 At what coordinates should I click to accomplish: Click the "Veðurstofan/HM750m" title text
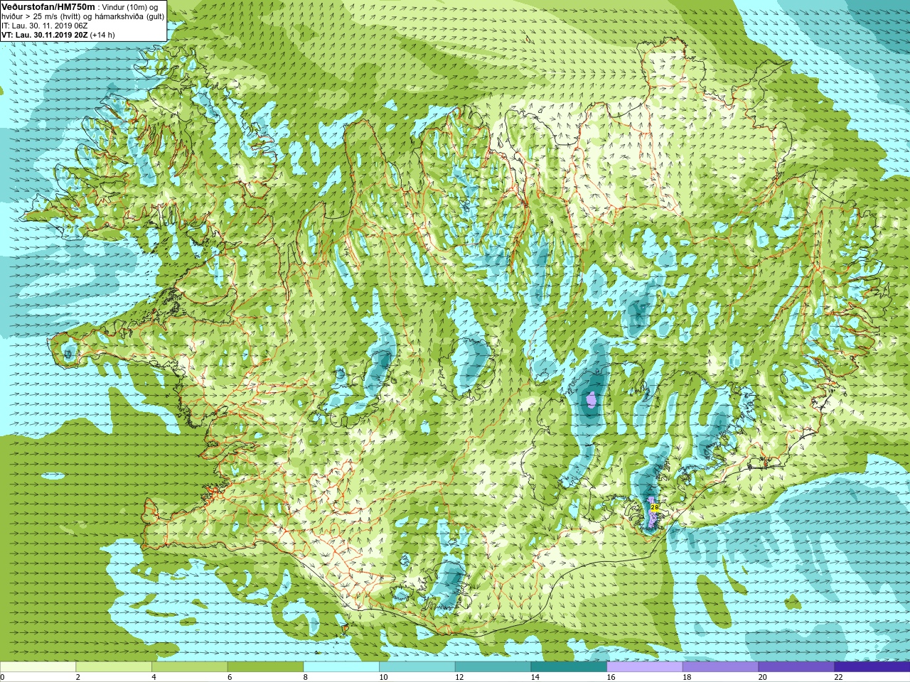coord(48,6)
